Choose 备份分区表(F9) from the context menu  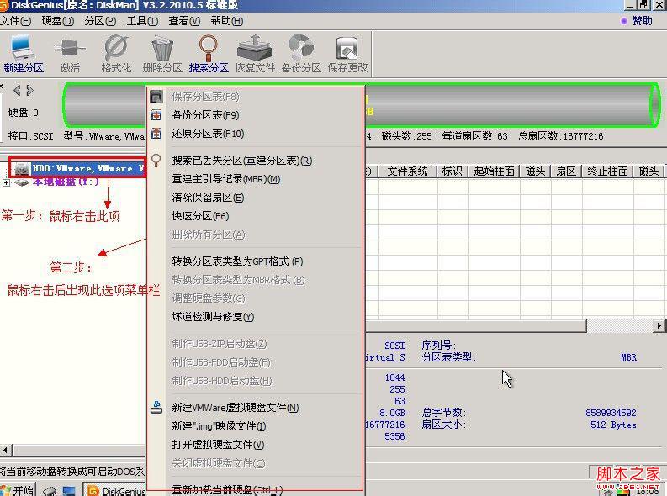tap(254, 115)
